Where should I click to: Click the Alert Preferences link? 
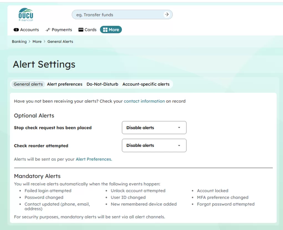click(93, 159)
